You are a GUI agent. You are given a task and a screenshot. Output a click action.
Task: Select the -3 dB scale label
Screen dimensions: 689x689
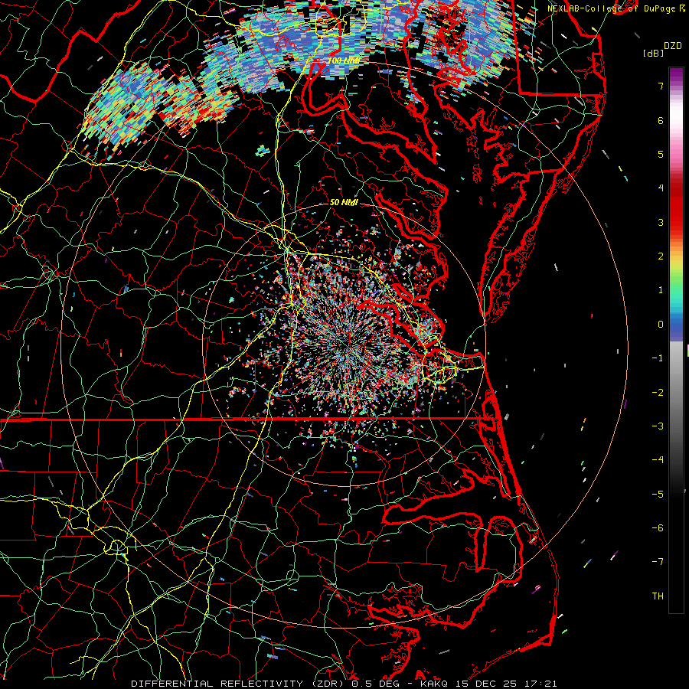pos(658,426)
